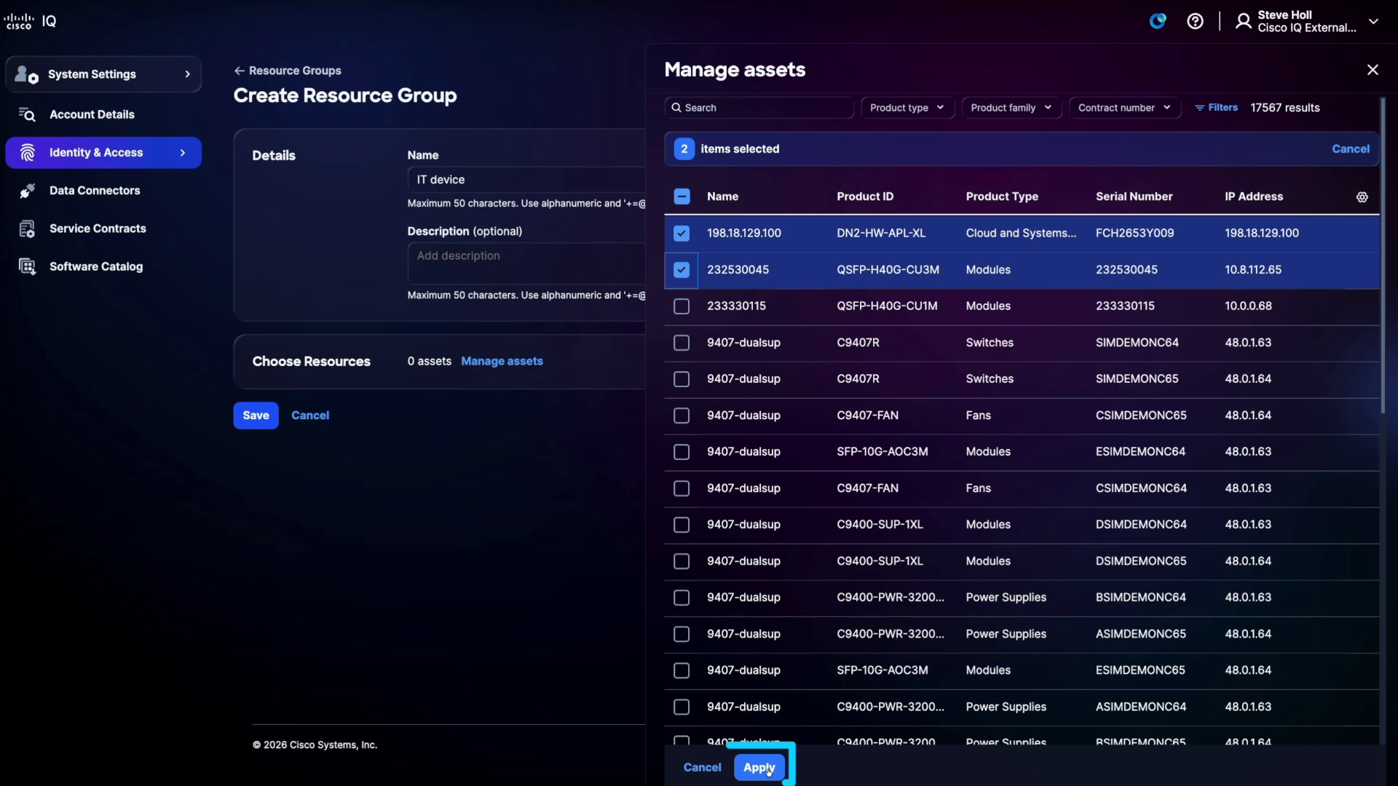Expand the user account menu chevron
Screen dimensions: 1398x786
click(1373, 22)
